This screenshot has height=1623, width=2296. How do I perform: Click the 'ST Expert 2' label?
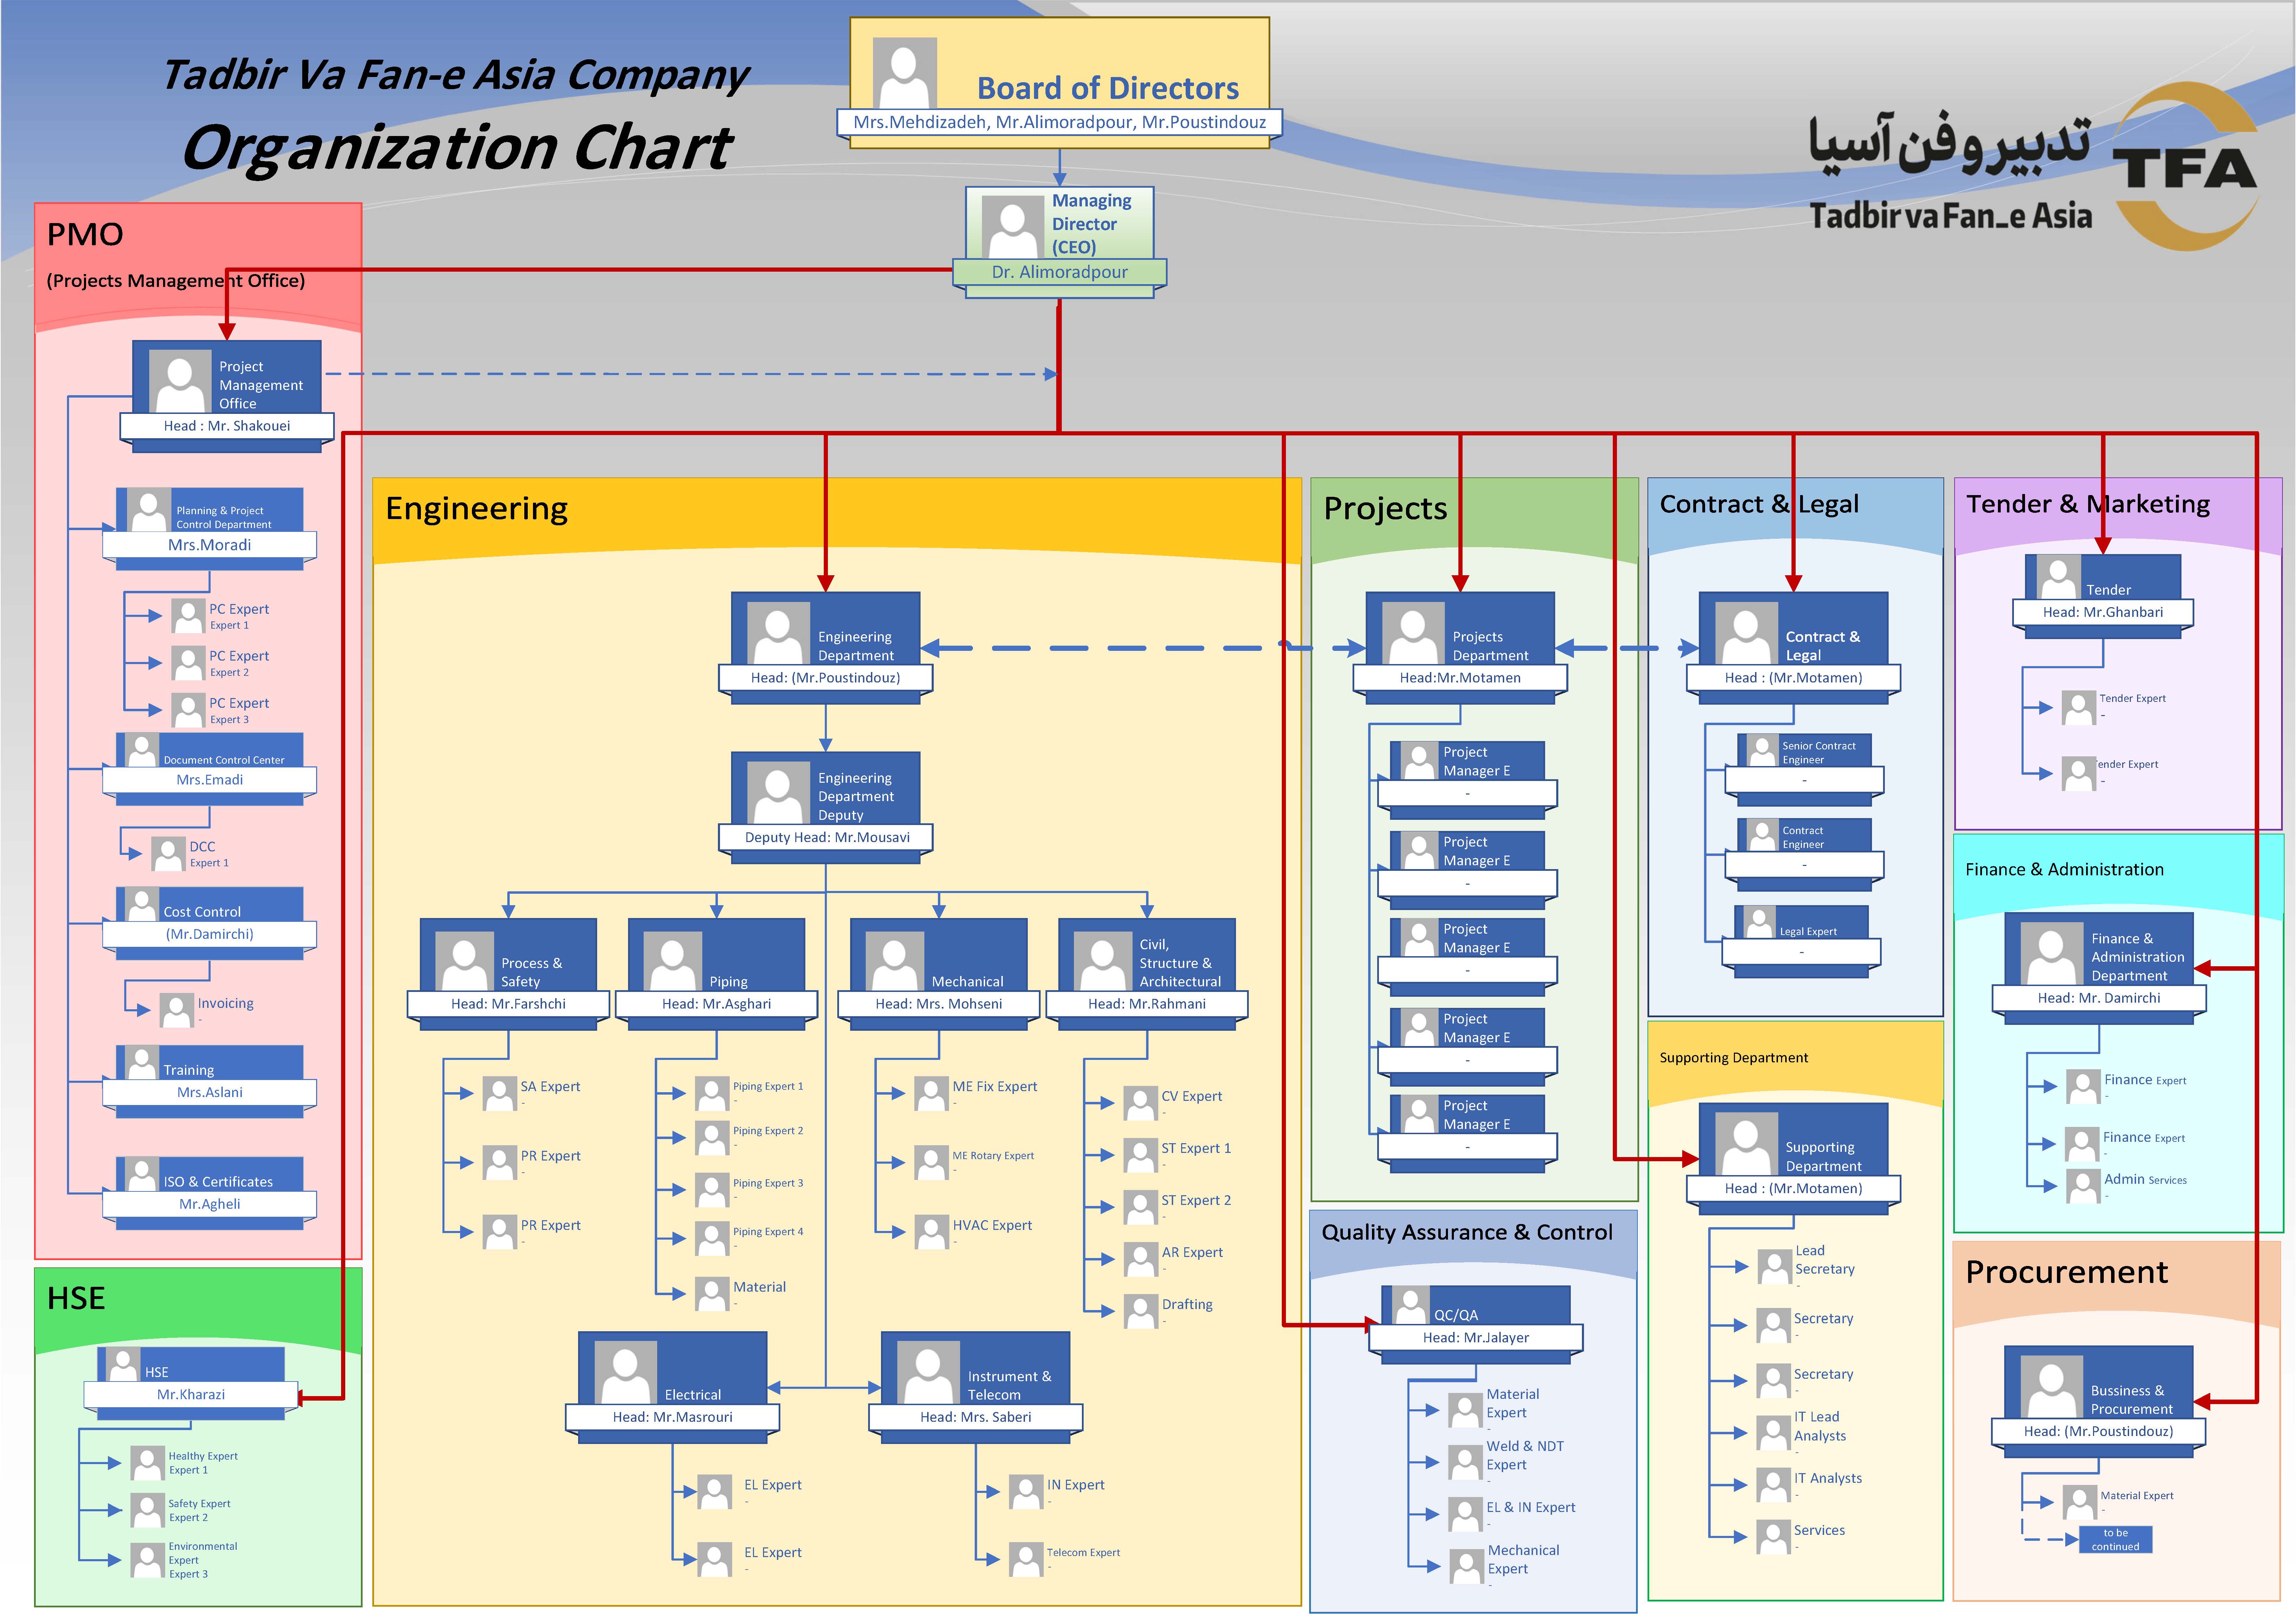pyautogui.click(x=1196, y=1200)
